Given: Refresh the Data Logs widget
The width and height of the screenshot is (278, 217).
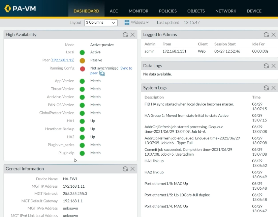Looking at the screenshot, I should 266,66.
